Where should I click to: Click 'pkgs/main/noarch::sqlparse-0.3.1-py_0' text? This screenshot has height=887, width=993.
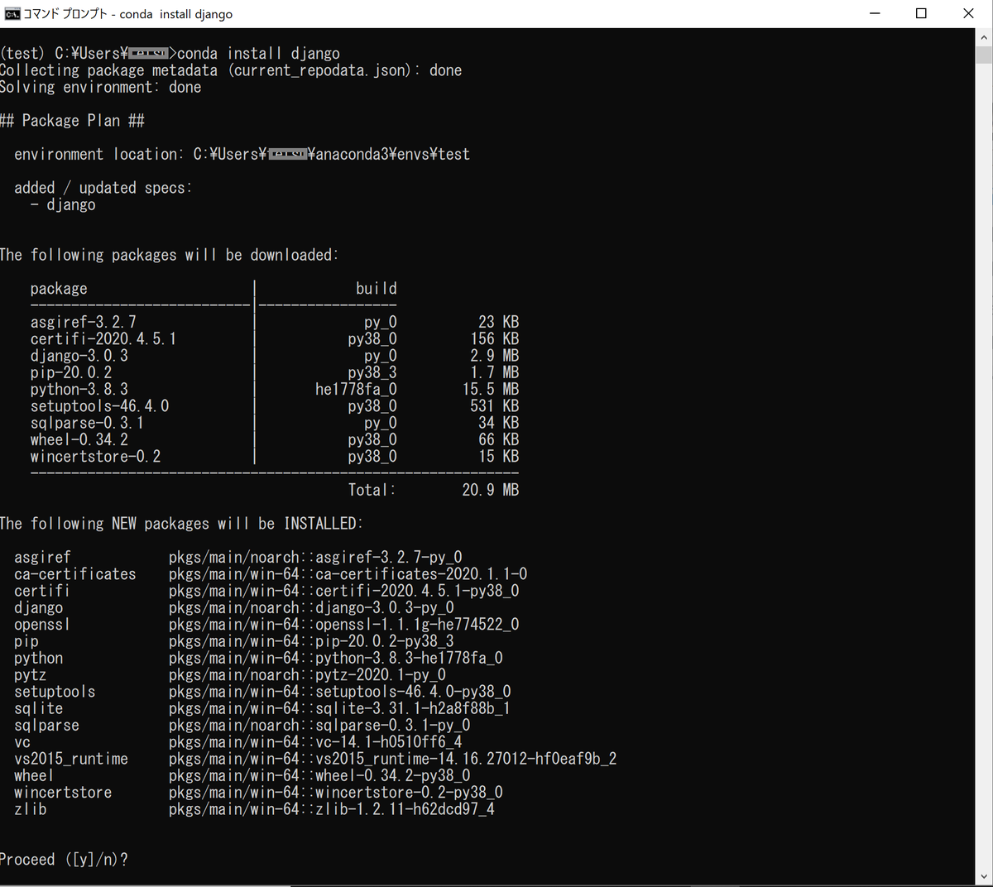click(x=319, y=726)
